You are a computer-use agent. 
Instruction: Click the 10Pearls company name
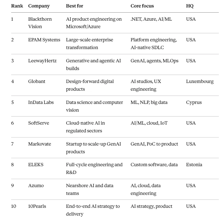(x=37, y=206)
